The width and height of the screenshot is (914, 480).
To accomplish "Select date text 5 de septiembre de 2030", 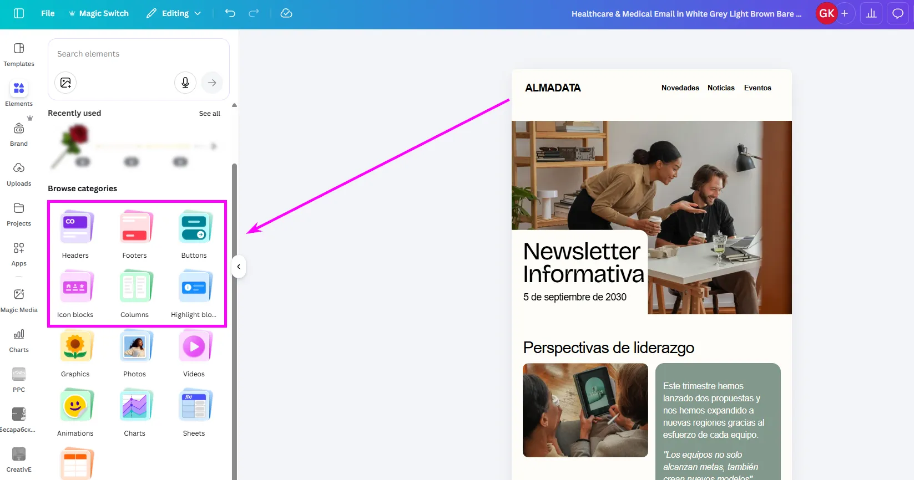I will coord(575,297).
